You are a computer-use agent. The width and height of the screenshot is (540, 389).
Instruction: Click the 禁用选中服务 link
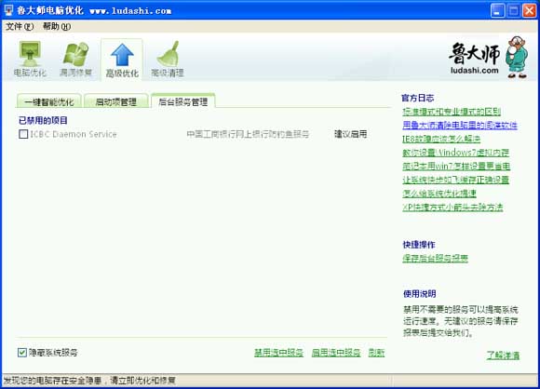pos(278,353)
